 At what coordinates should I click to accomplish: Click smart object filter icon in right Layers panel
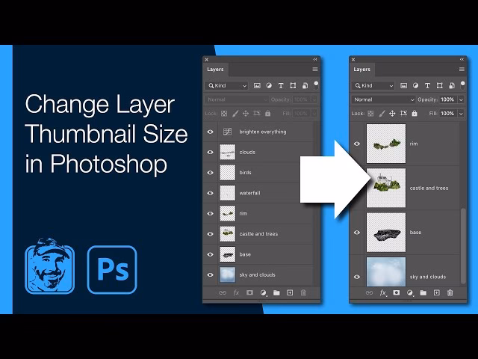click(451, 86)
